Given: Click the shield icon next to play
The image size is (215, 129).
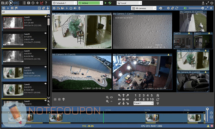Looking at the screenshot, I should [110, 3].
